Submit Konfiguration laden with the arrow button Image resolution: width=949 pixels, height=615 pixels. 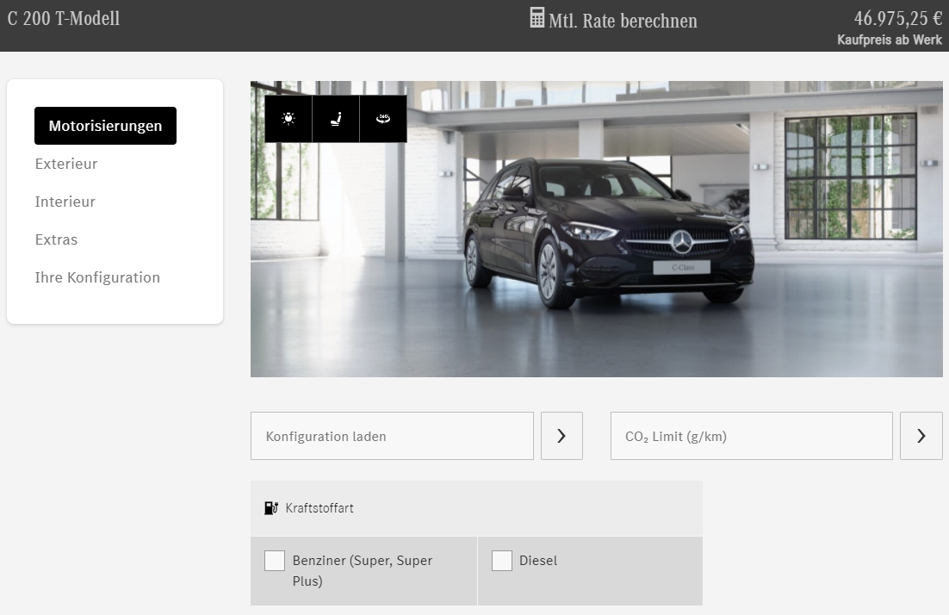tap(561, 436)
